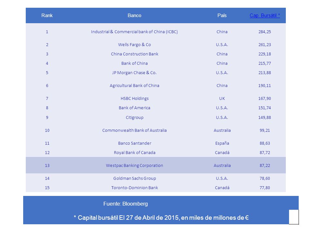309x232 pixels.
Task: Select Toronto-Dominion Bank cell
Action: pyautogui.click(x=135, y=188)
